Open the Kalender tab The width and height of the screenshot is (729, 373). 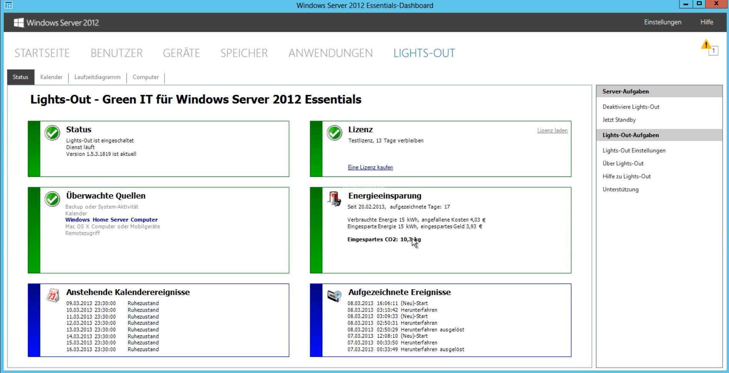51,77
